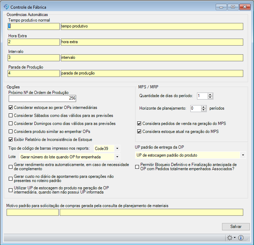Image resolution: width=254 pixels, height=245 pixels.
Task: Click the Controle de Fábrica title bar icon
Action: (x=6, y=7)
